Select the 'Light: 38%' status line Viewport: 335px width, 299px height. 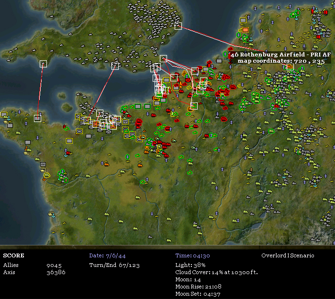tap(190, 265)
